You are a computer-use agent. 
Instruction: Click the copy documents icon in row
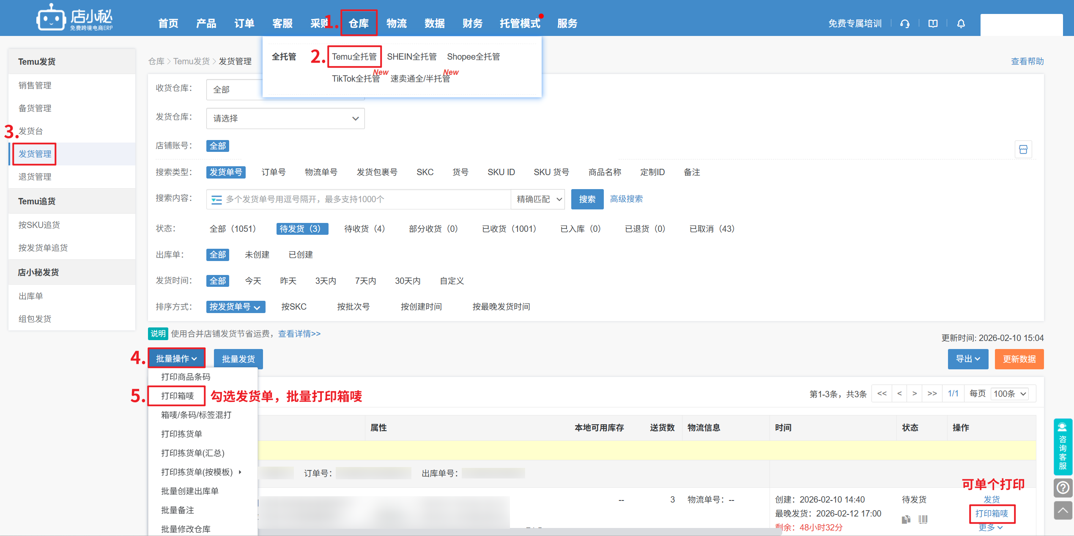[906, 519]
